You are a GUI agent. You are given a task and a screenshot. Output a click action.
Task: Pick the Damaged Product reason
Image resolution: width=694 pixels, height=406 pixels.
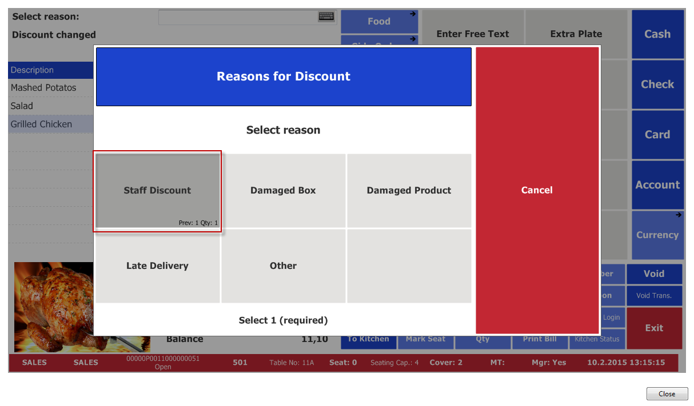(x=409, y=191)
